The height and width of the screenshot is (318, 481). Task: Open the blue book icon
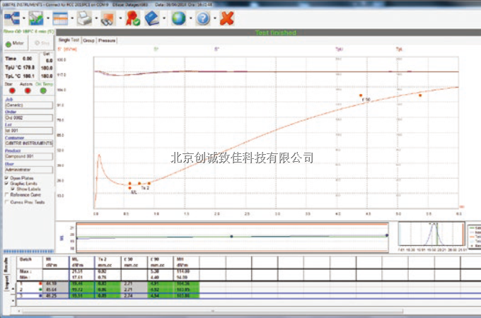point(152,18)
